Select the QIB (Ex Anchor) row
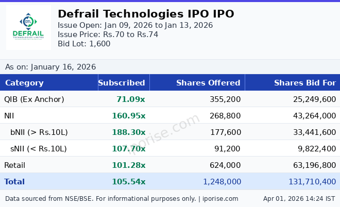 34,99
